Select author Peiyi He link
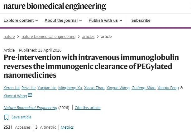The width and height of the screenshot is (191, 133). pyautogui.click(x=28, y=88)
